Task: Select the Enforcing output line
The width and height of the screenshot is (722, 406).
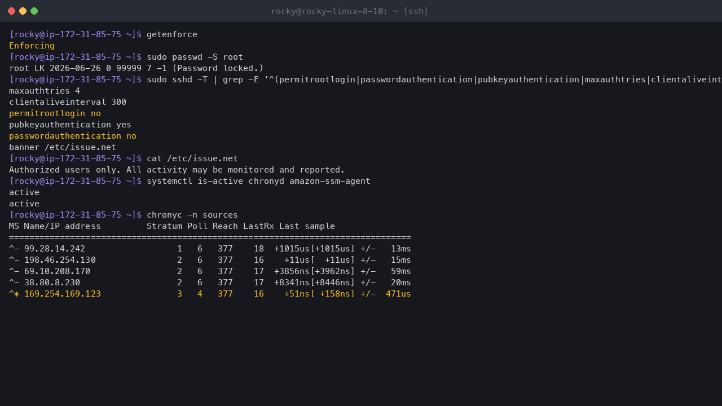Action: pos(32,46)
